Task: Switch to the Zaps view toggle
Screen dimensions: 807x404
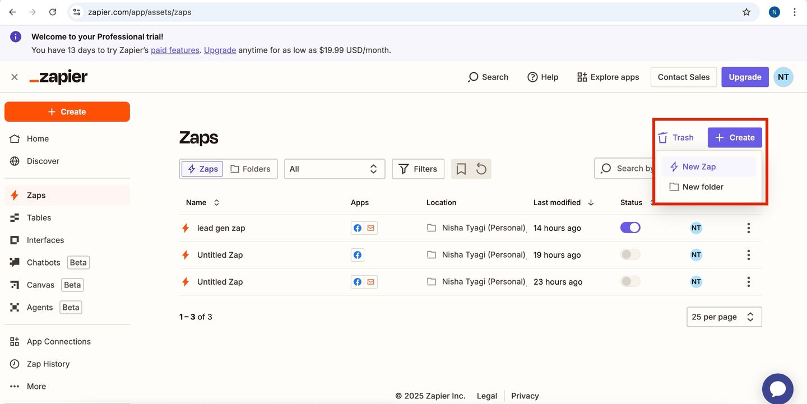Action: coord(202,169)
